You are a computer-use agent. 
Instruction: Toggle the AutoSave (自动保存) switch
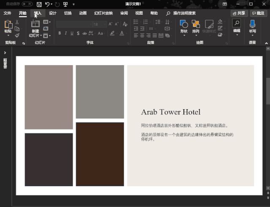coord(27,4)
